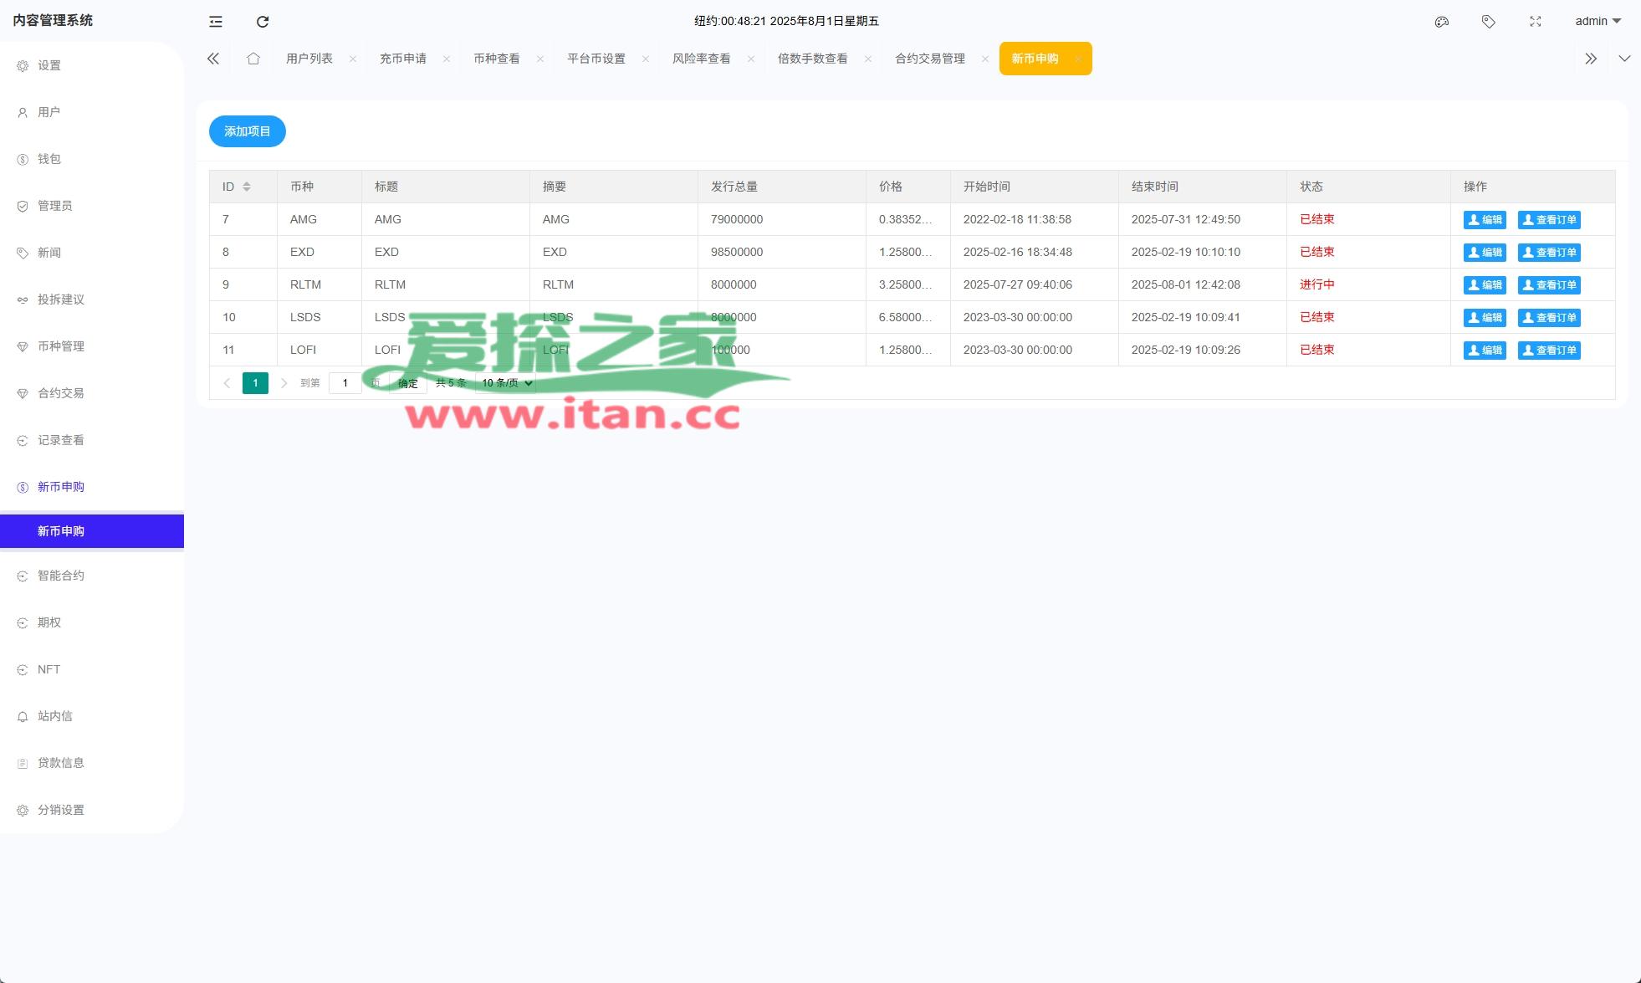
Task: Expand 钱包 sidebar menu
Action: pyautogui.click(x=49, y=159)
